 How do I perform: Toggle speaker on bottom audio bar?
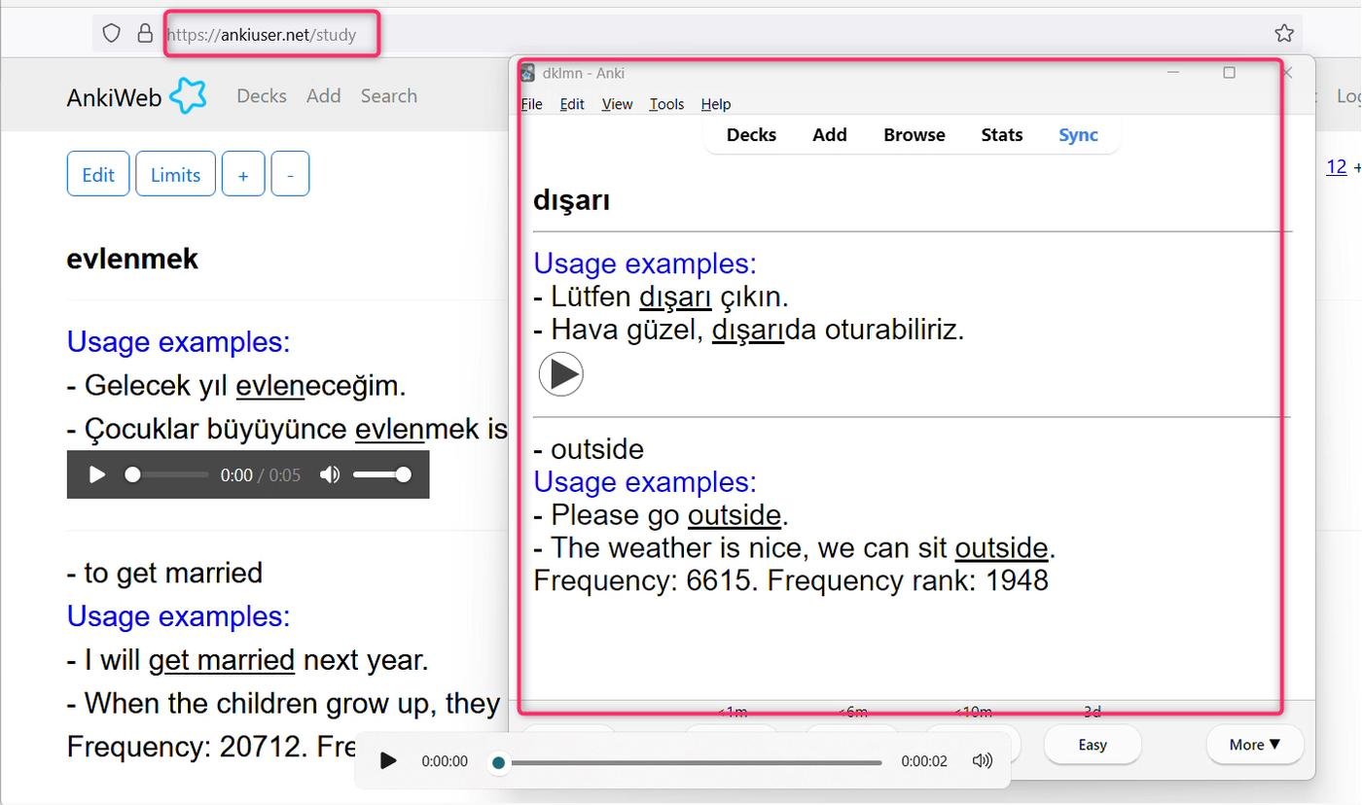(983, 760)
